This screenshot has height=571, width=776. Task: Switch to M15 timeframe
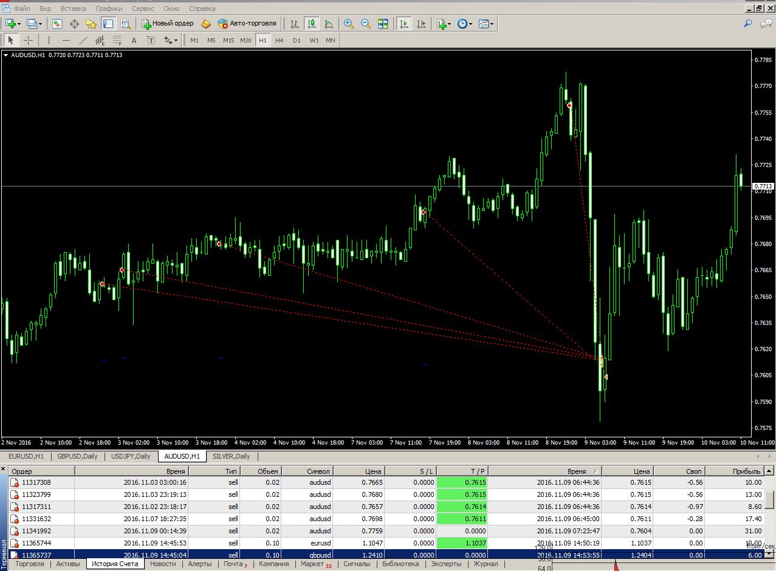click(228, 40)
